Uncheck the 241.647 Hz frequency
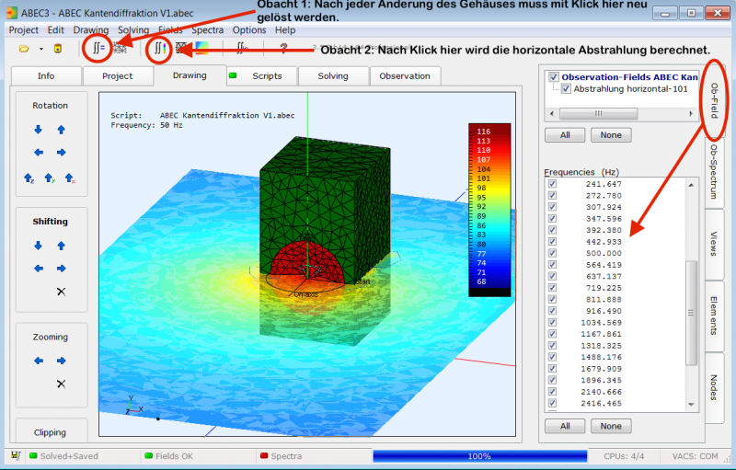Viewport: 736px width, 470px height. (553, 184)
